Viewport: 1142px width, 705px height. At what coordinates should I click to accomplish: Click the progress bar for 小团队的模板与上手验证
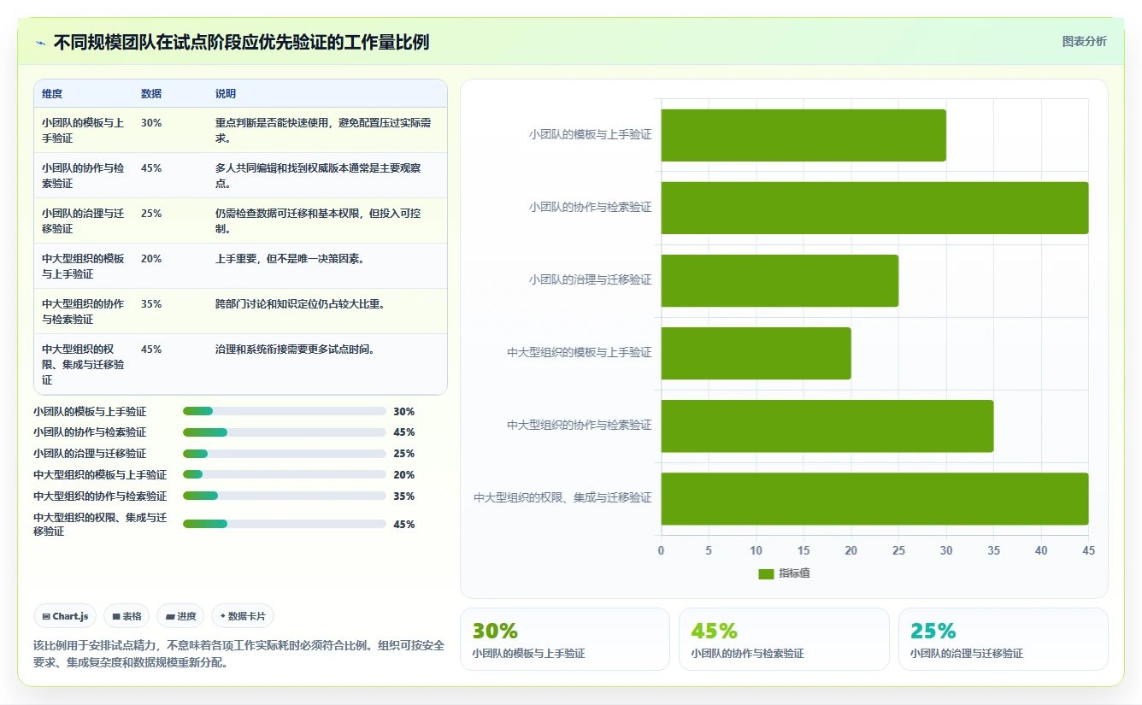[285, 412]
